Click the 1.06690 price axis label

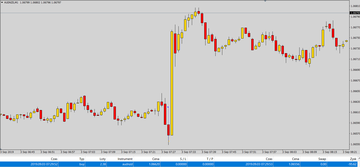coord(355,70)
